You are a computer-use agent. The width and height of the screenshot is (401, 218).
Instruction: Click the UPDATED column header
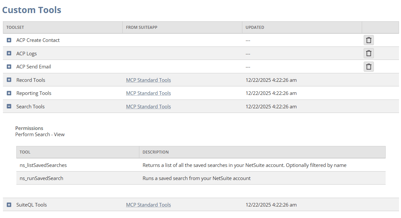pos(255,27)
